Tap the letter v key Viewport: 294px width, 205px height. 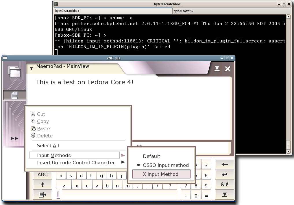(97, 185)
